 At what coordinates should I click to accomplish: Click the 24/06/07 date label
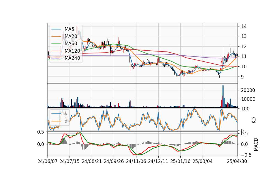point(48,162)
